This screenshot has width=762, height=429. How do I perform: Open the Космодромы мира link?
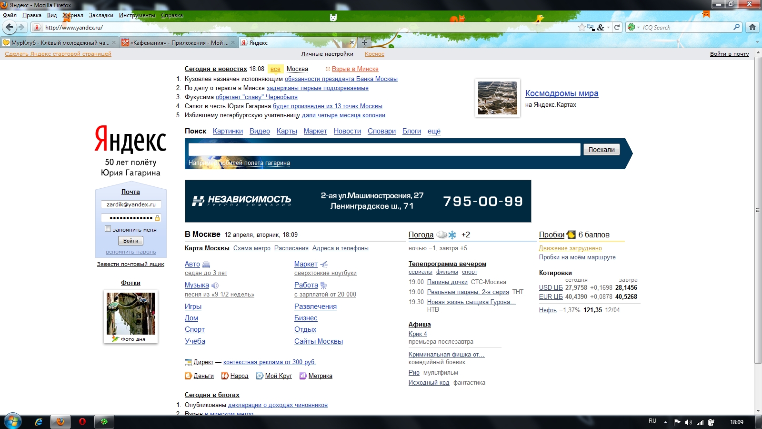561,93
